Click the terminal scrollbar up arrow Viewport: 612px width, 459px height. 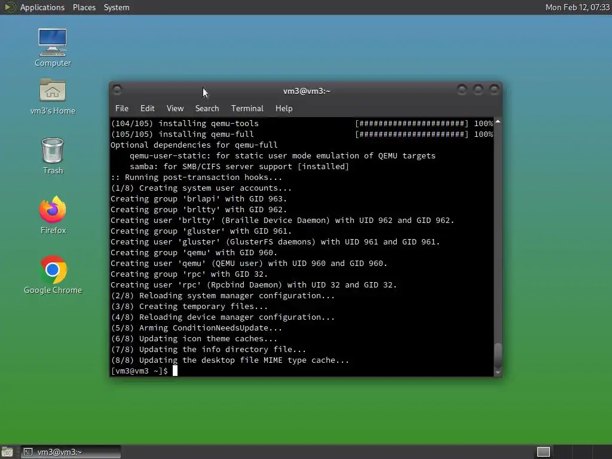498,122
